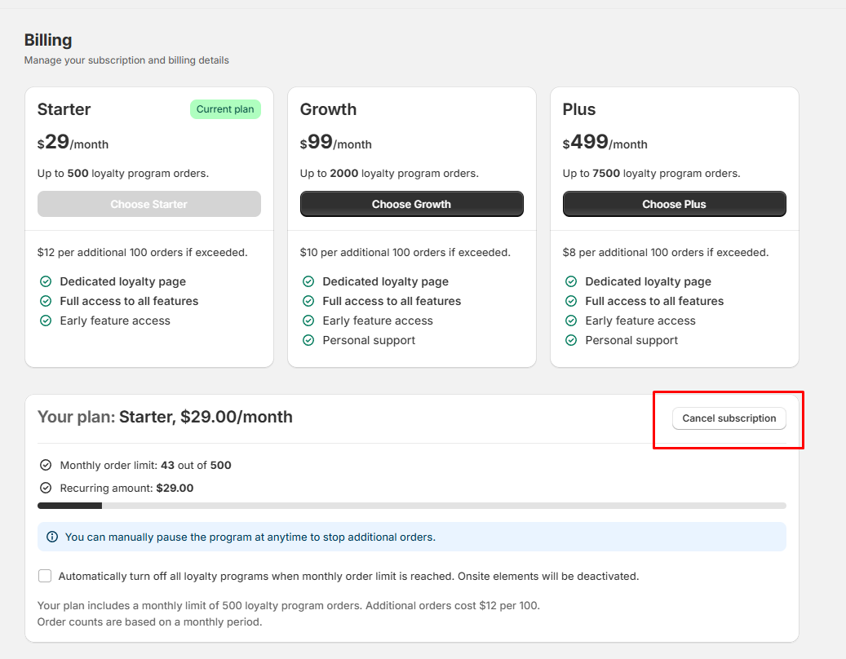Click checkmark icon next to Recurring amount
This screenshot has height=659, width=846.
point(46,488)
